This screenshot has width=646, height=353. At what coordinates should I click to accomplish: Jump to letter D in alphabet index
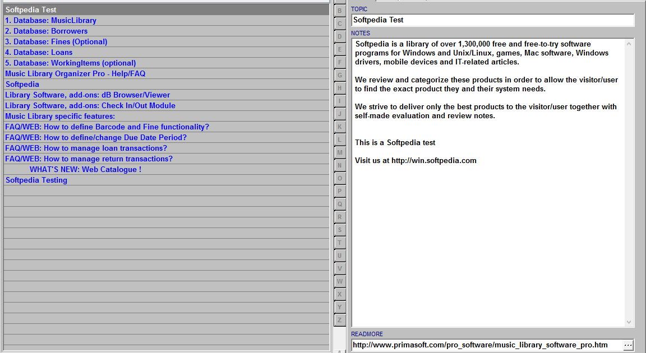coord(340,36)
